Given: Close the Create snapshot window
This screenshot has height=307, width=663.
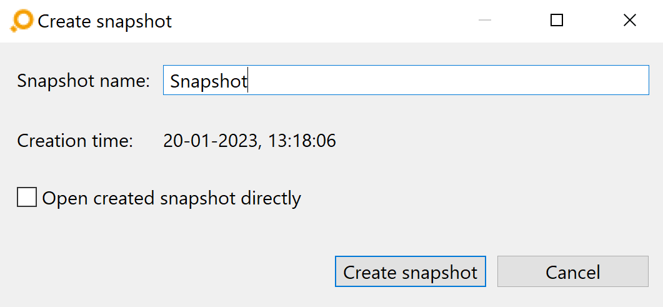Looking at the screenshot, I should pos(630,20).
